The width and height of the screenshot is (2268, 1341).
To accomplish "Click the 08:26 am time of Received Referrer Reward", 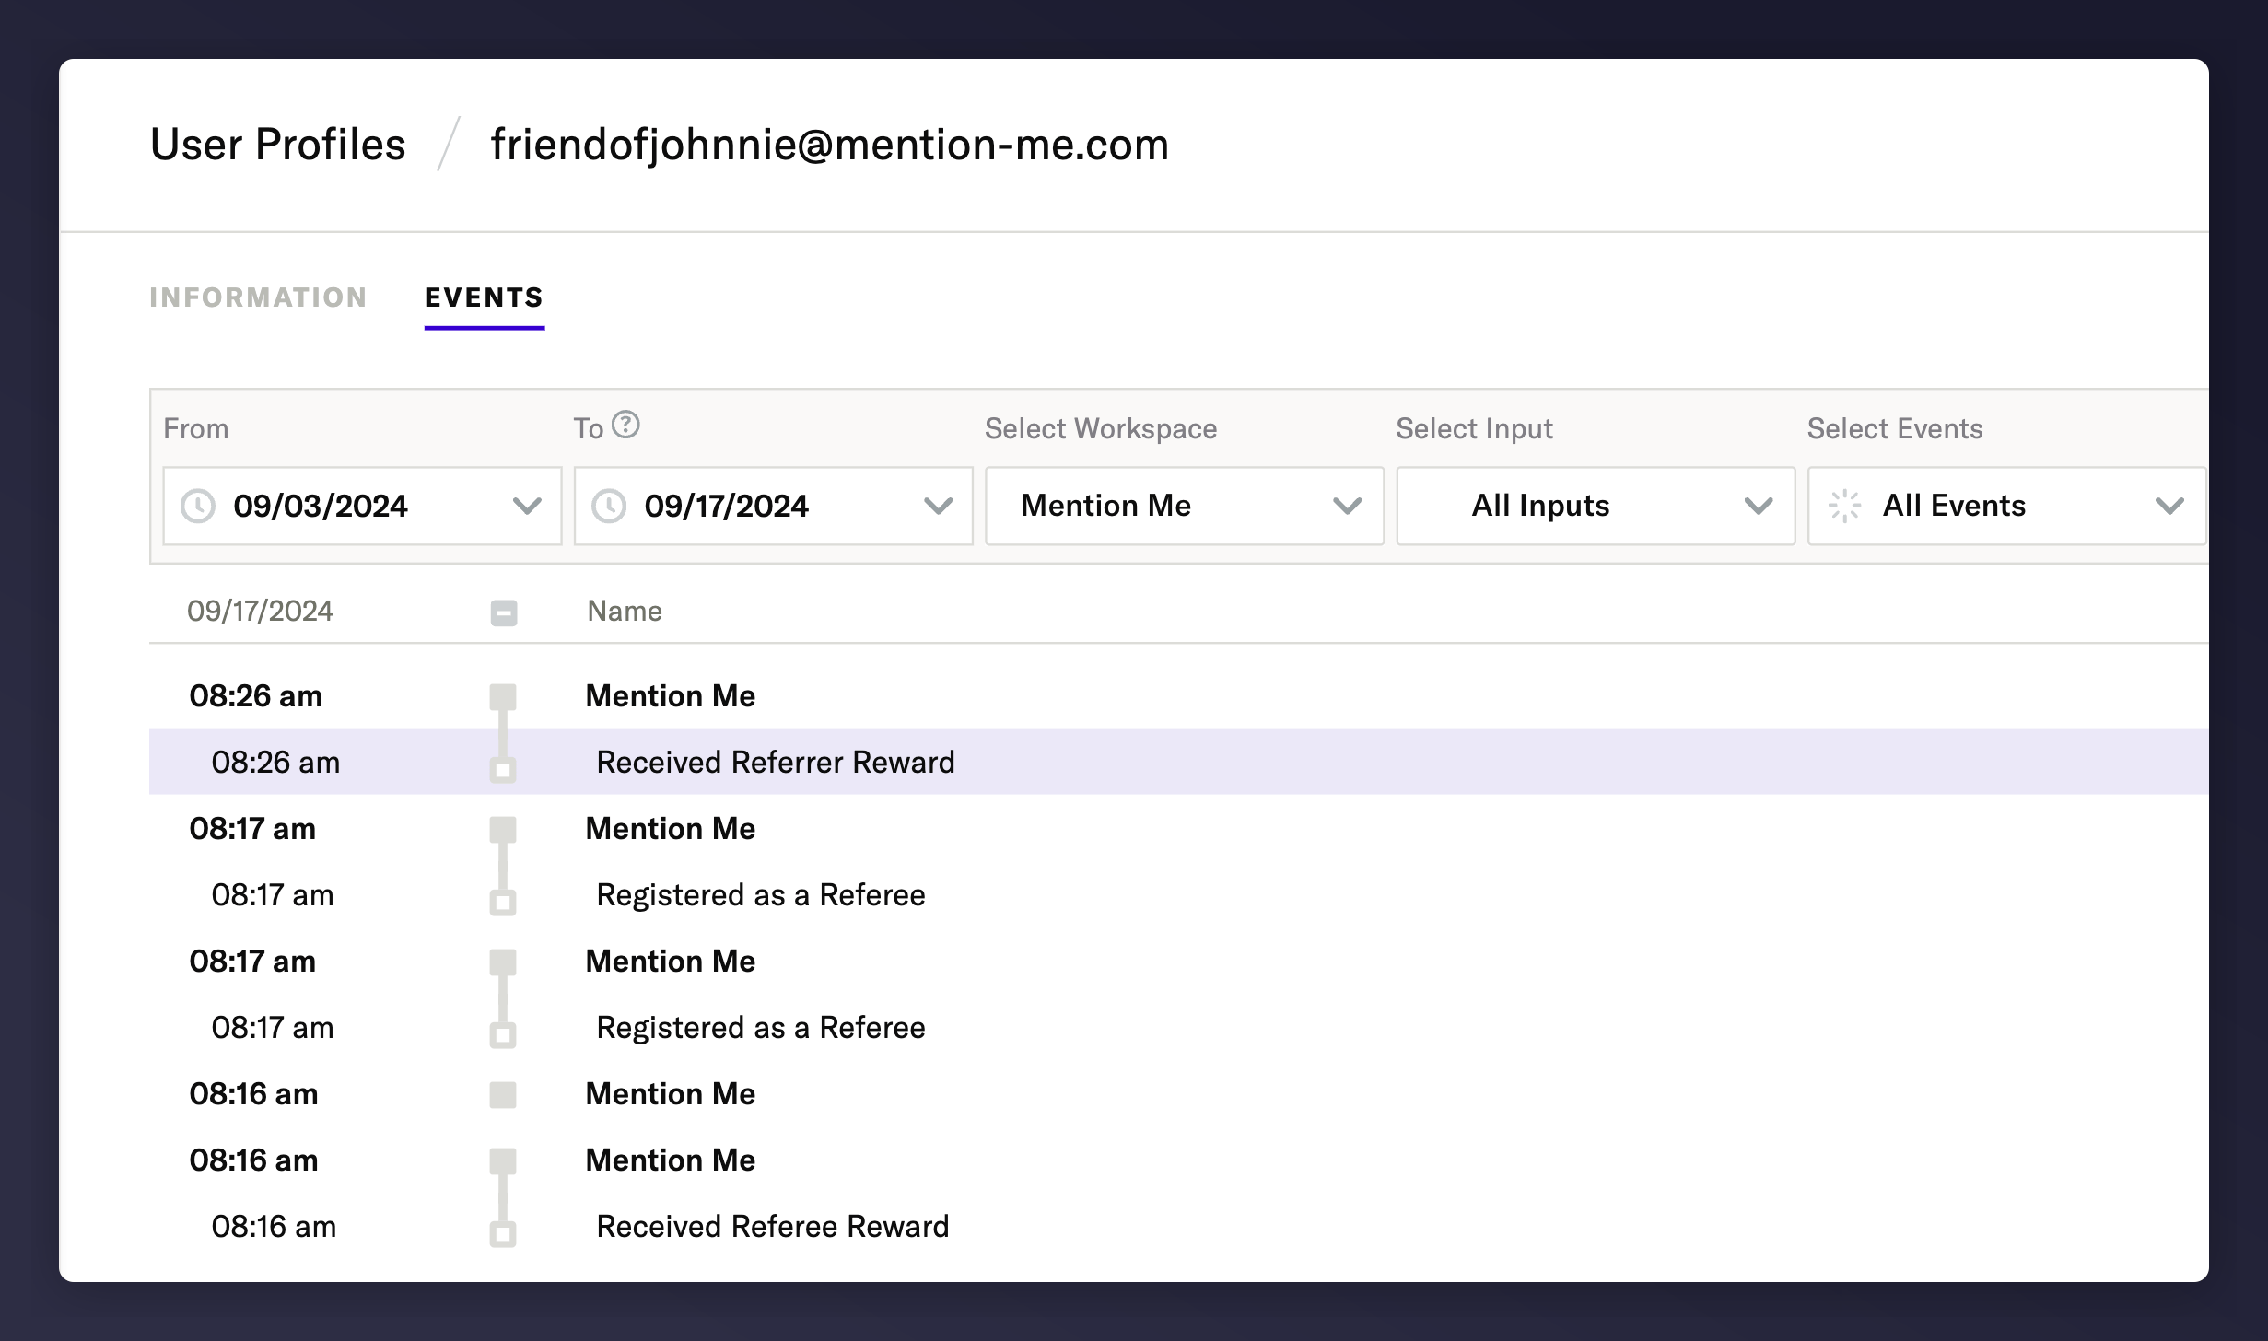I will [x=275, y=762].
